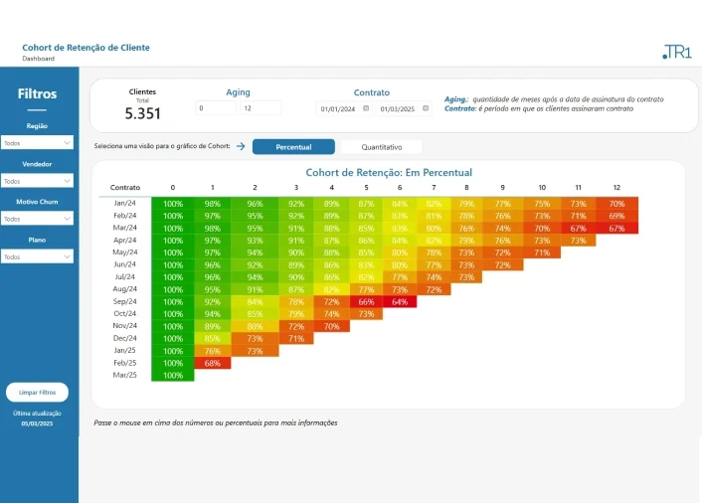Screen dimensions: 702x503
Task: Switch cohort view to Percentual
Action: point(293,147)
